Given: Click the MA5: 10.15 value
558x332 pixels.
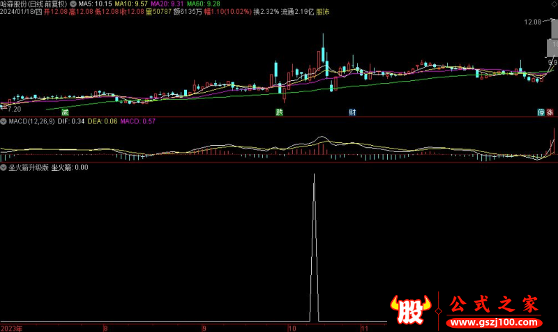Looking at the screenshot, I should click(x=95, y=4).
